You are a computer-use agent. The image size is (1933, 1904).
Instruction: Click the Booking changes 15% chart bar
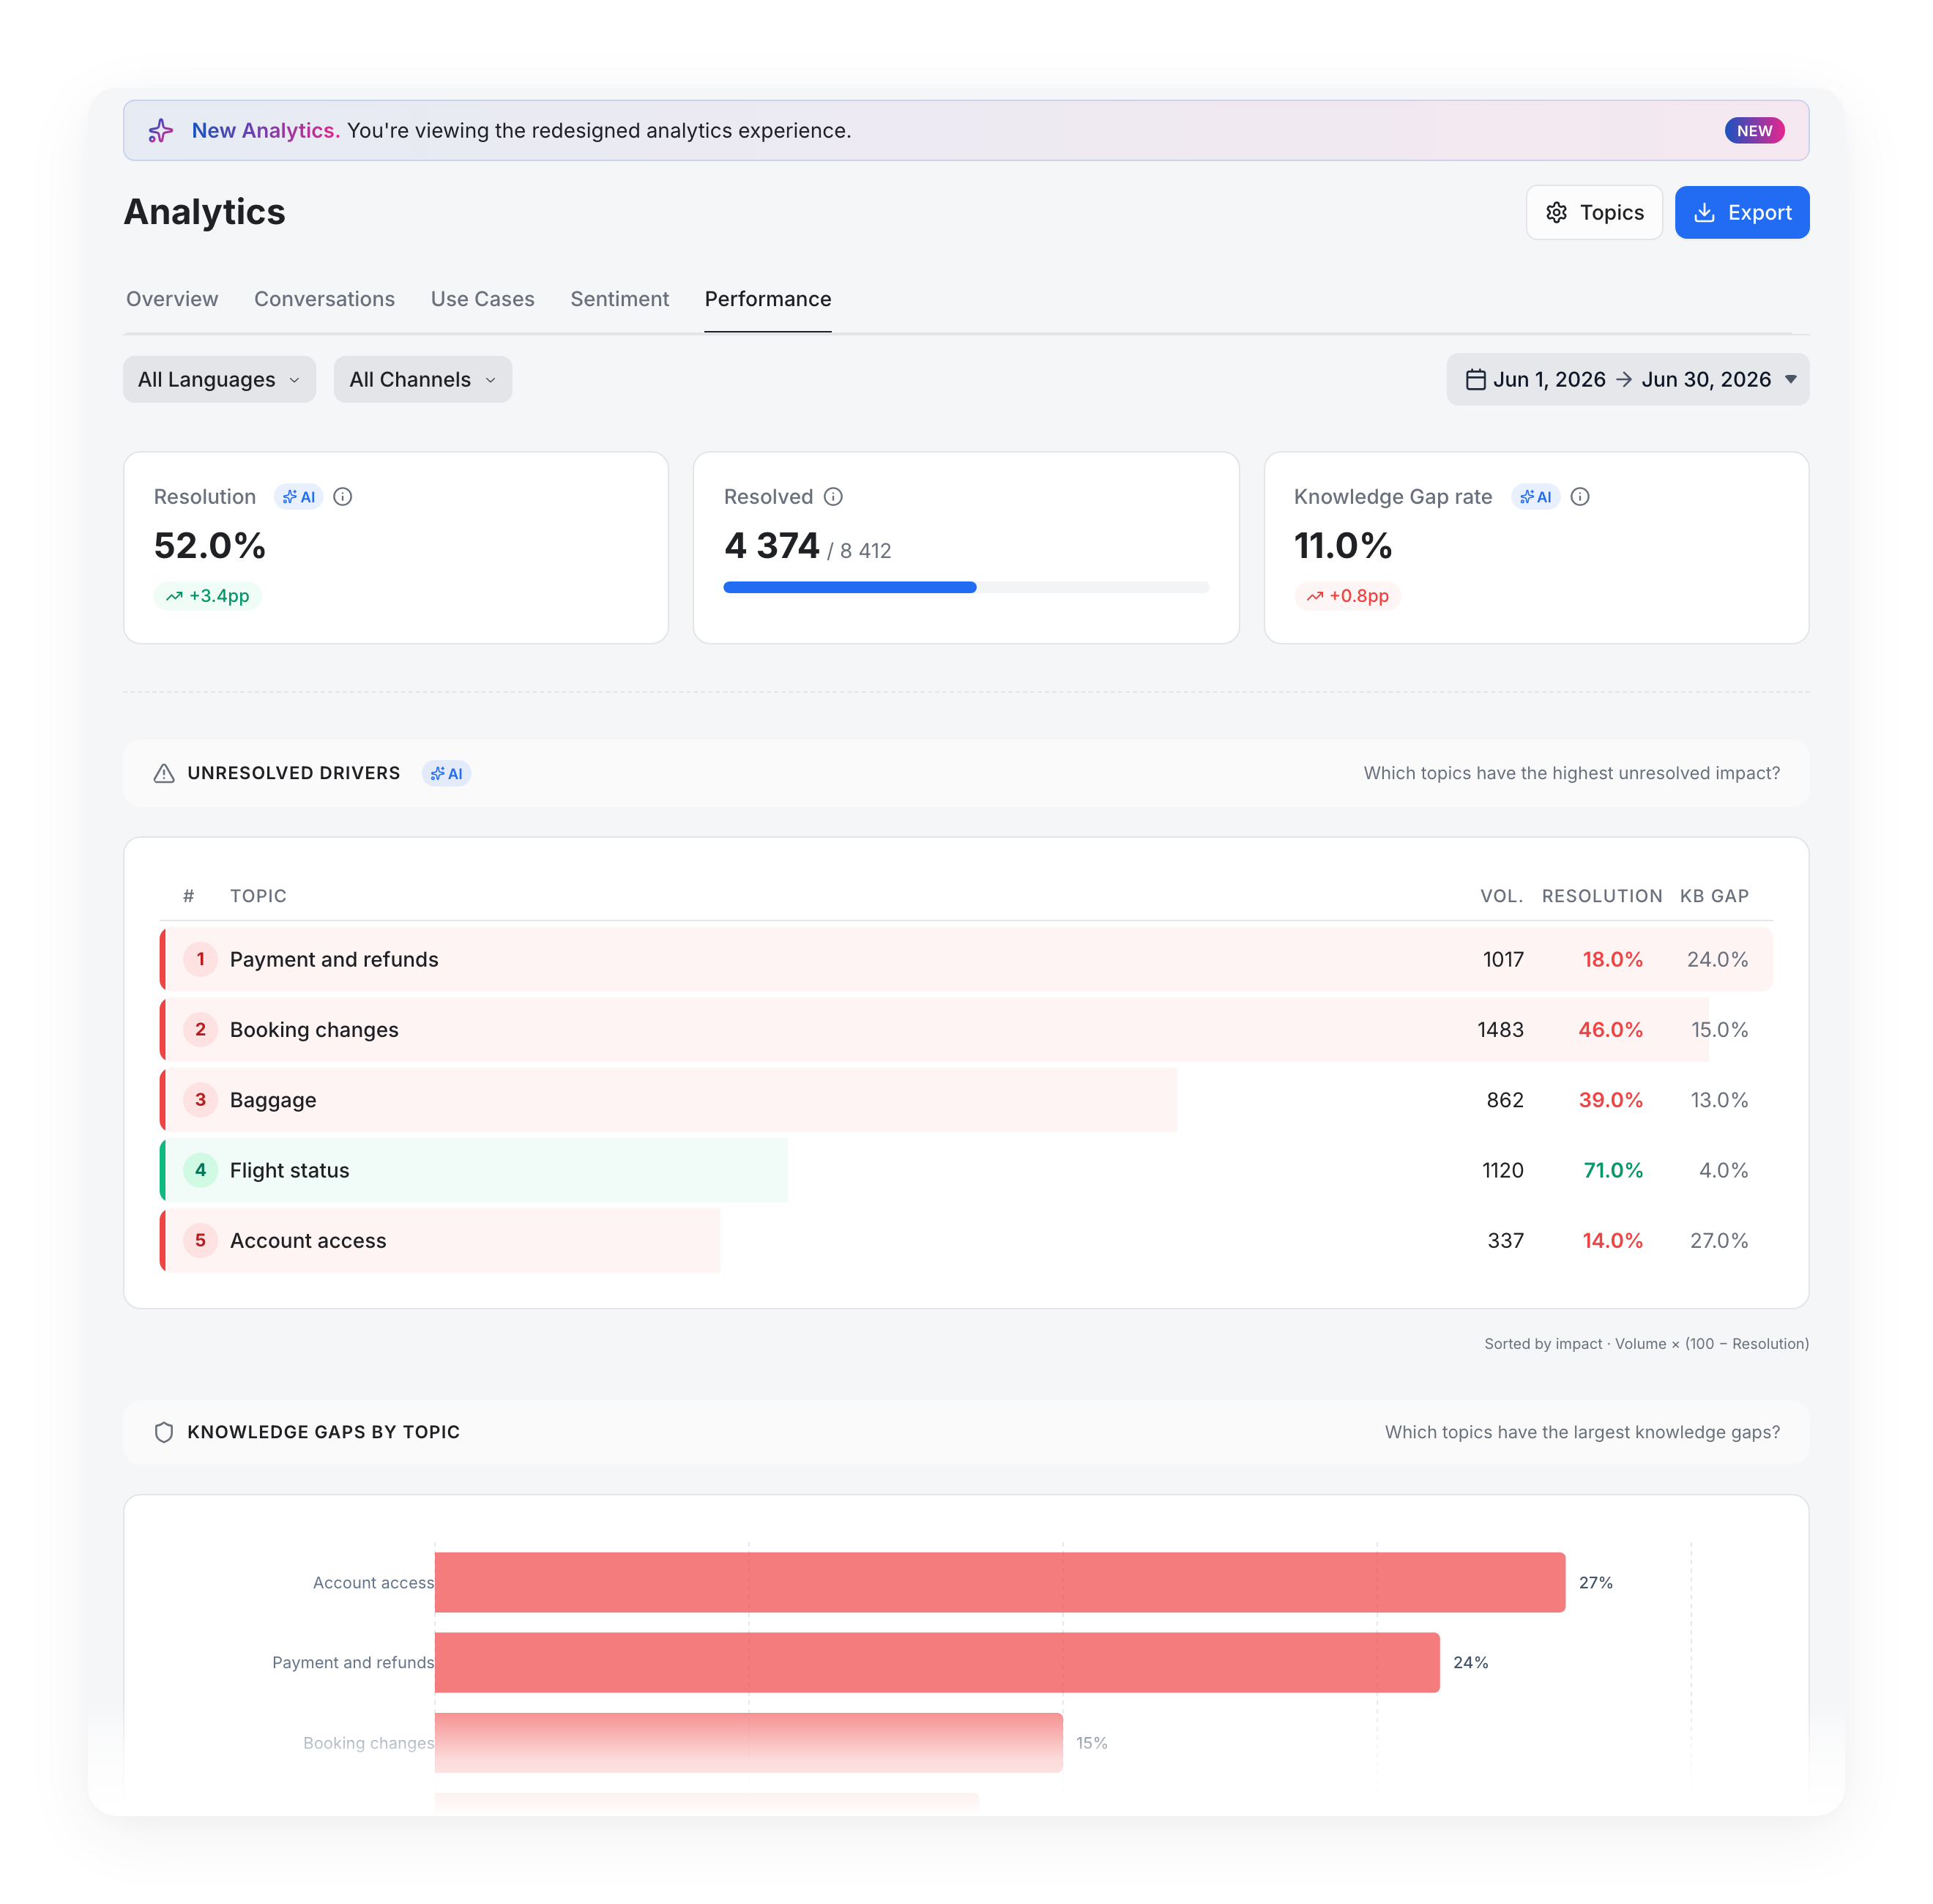click(x=748, y=1742)
